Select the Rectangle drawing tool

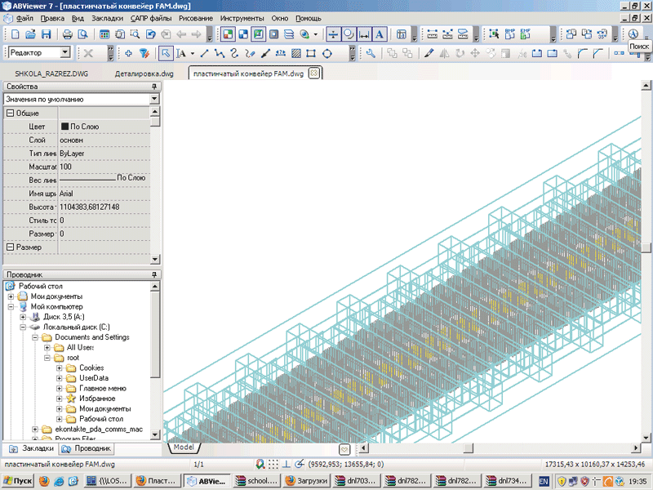coord(312,53)
